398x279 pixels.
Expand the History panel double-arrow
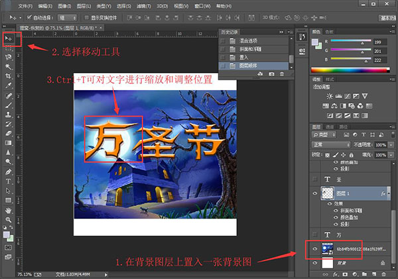281,32
